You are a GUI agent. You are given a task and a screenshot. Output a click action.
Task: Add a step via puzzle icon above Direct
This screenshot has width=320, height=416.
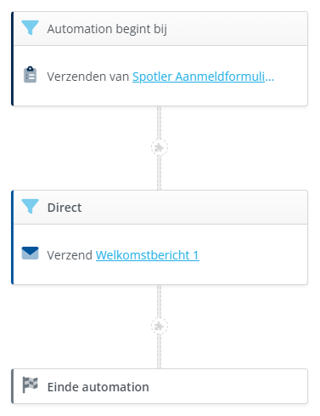(160, 147)
